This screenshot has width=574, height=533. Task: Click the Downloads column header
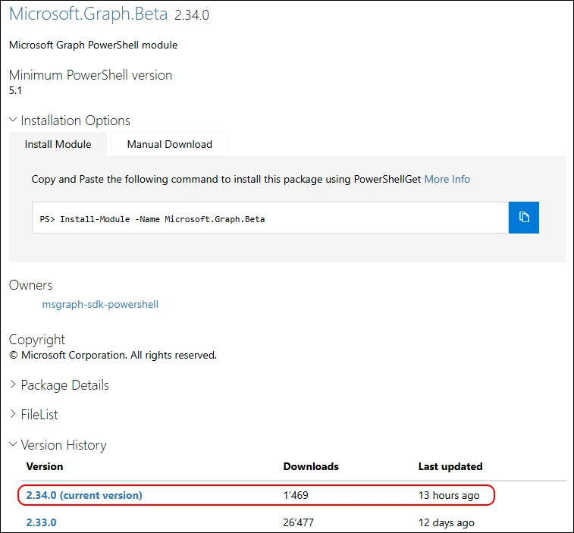[x=311, y=466]
